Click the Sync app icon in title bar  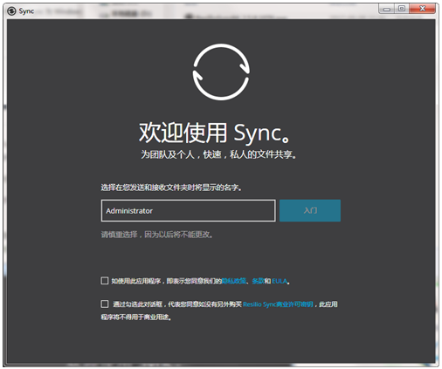point(11,11)
